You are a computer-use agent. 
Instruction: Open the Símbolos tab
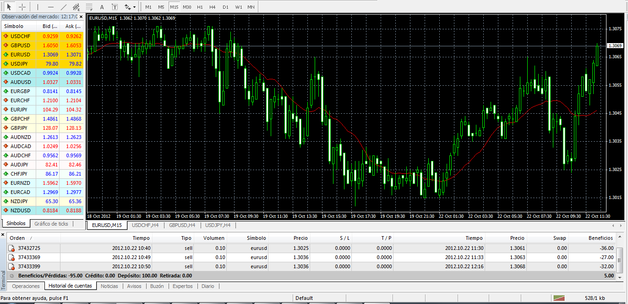pos(16,224)
